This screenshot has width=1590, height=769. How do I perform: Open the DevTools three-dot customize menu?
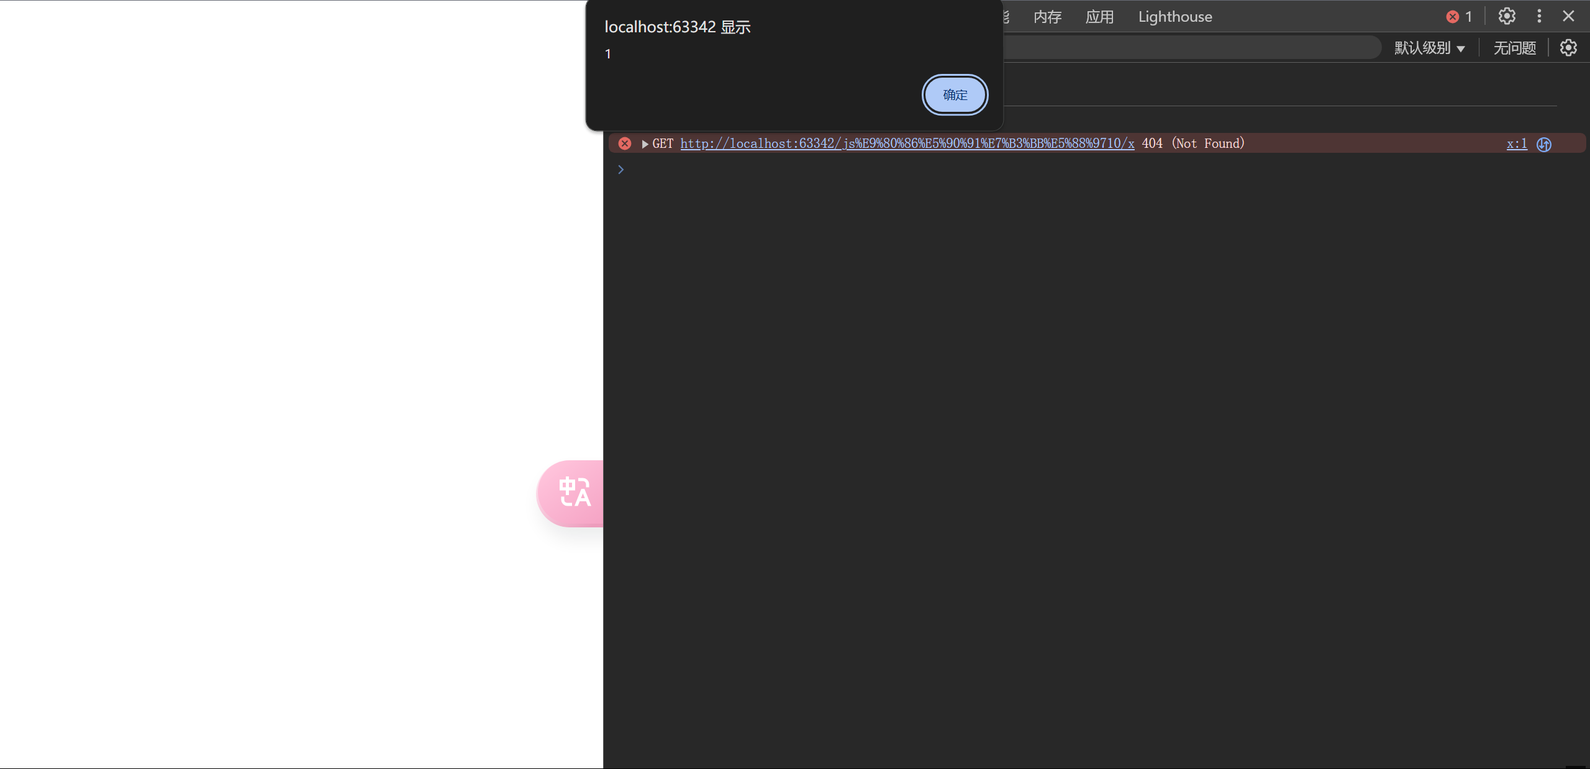point(1539,16)
